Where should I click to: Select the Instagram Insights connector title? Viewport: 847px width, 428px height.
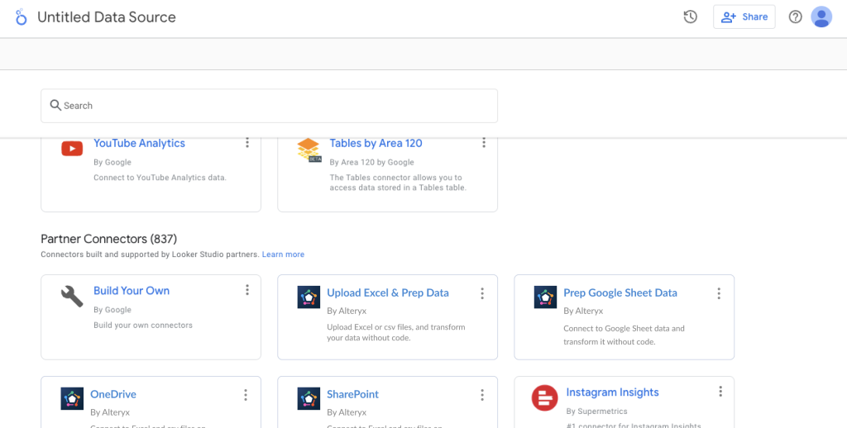point(613,392)
